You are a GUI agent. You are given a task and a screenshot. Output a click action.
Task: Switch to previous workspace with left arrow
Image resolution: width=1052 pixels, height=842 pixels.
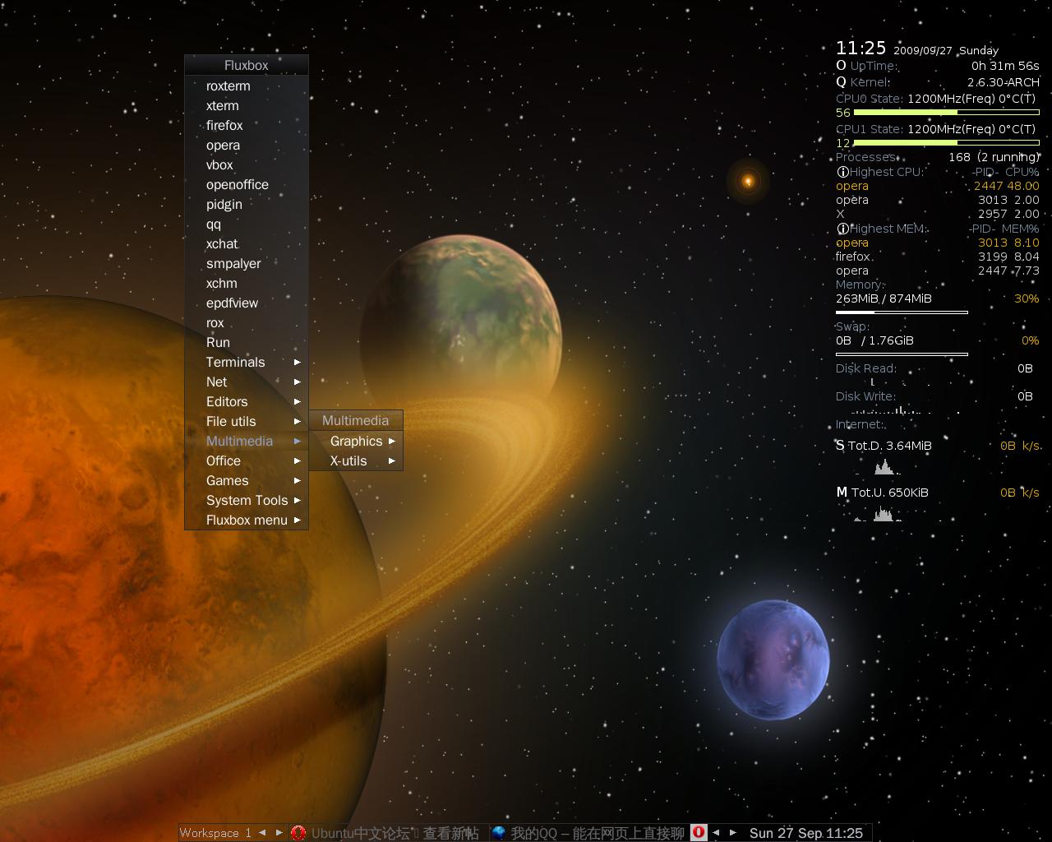tap(262, 832)
